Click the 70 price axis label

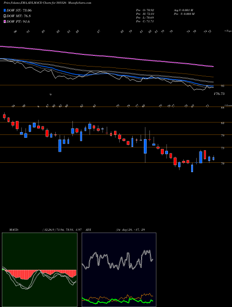(223, 163)
